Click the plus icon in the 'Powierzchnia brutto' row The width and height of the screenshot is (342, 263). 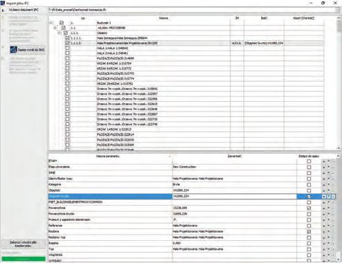pyautogui.click(x=324, y=215)
